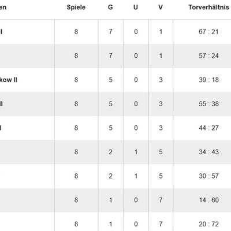The width and height of the screenshot is (231, 231).
Task: Select the goal ratio 39 : 18
Action: pos(208,80)
